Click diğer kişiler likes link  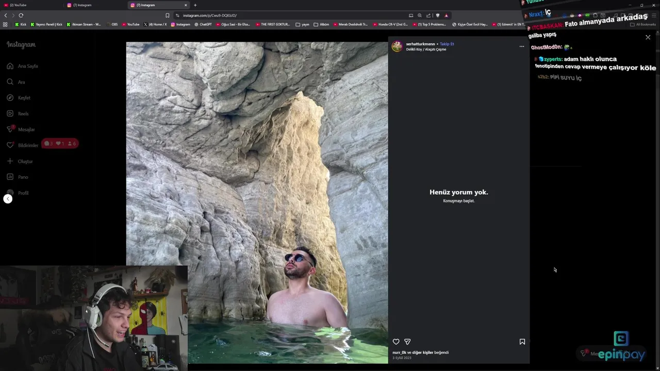click(423, 352)
